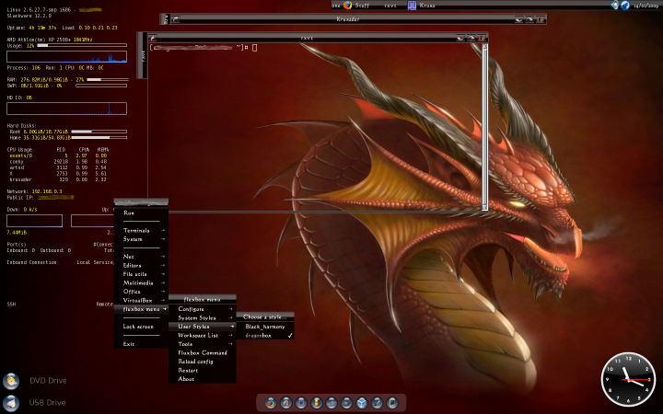The image size is (663, 414).
Task: Click the HD IO graph box
Action: point(67,109)
